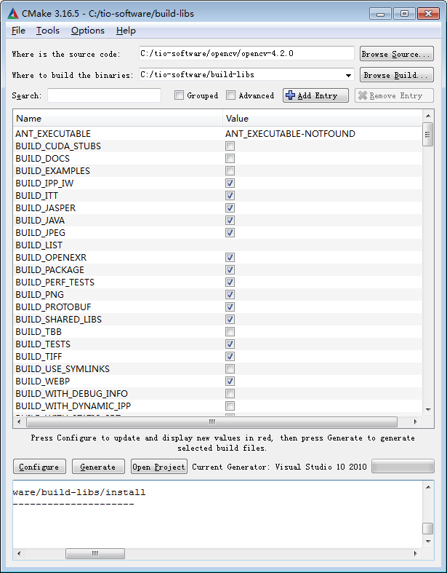Check the BUILD_CUDA_STUBS option
This screenshot has height=573, width=447.
point(230,146)
